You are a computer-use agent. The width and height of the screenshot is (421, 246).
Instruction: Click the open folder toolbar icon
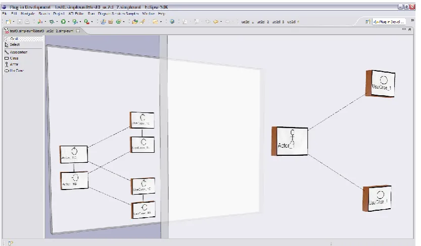[155, 22]
